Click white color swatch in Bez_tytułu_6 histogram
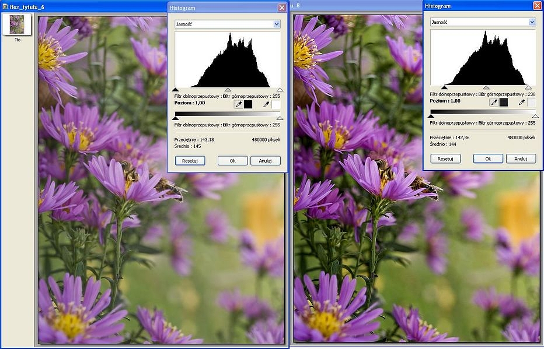The height and width of the screenshot is (349, 544). pyautogui.click(x=276, y=104)
